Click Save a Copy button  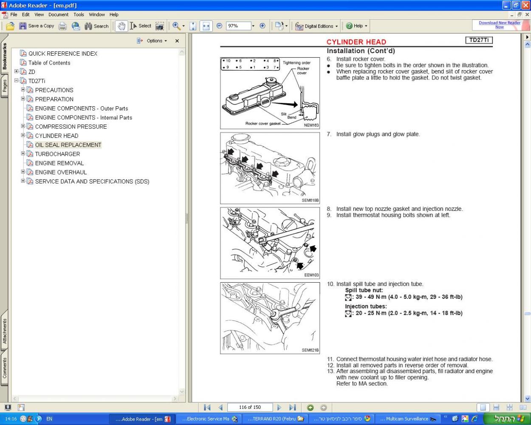[x=37, y=26]
